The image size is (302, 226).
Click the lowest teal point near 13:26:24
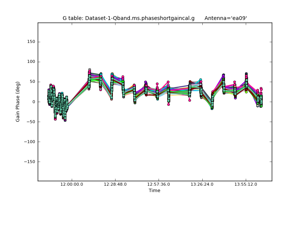(212, 108)
